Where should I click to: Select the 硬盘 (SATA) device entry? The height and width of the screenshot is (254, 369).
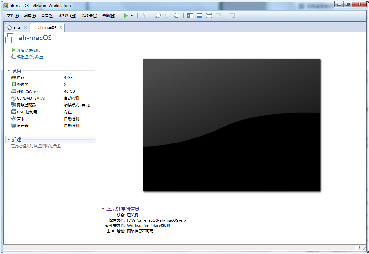[27, 91]
